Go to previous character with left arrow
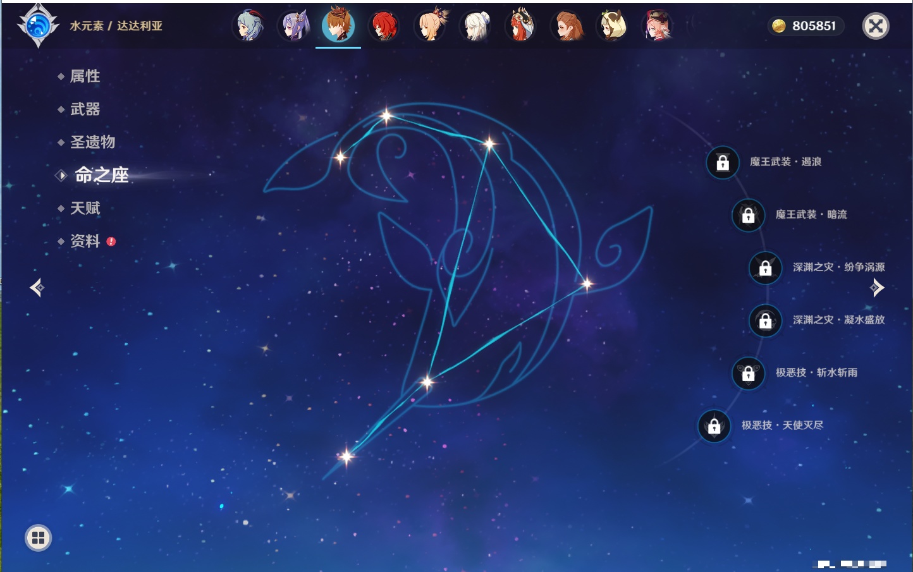The width and height of the screenshot is (913, 572). (x=37, y=288)
